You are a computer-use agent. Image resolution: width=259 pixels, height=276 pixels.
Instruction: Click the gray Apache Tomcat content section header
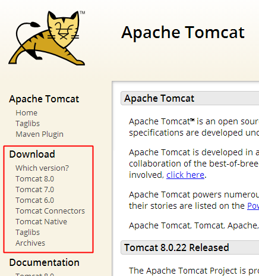[x=189, y=98]
